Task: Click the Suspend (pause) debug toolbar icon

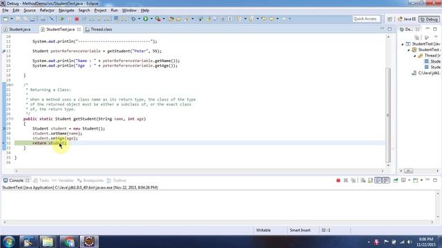Action: point(69,19)
